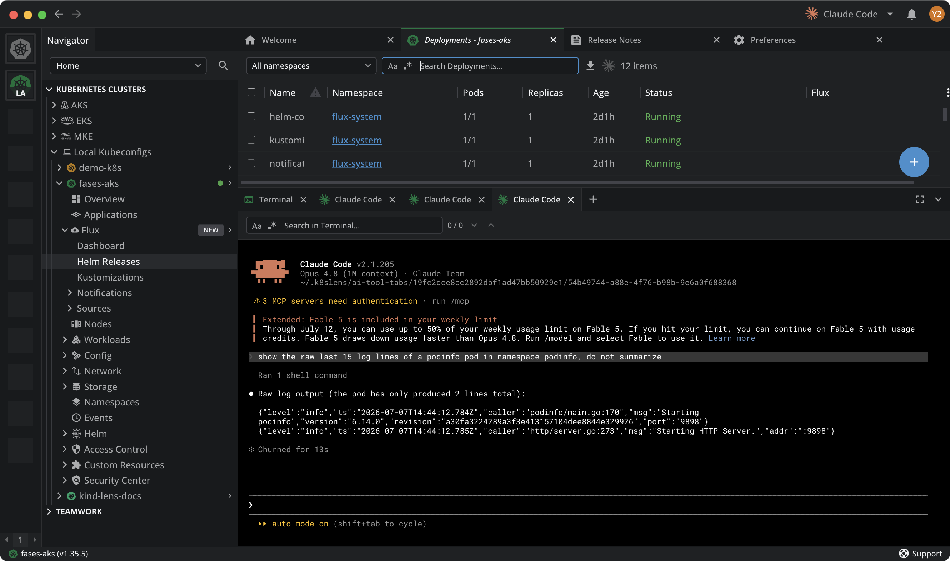Close the Release Notes tab
The width and height of the screenshot is (950, 561).
[x=716, y=40]
